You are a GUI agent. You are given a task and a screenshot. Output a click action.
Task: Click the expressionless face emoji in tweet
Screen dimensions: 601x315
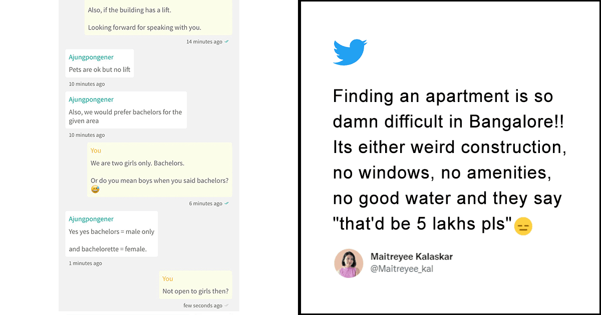523,227
